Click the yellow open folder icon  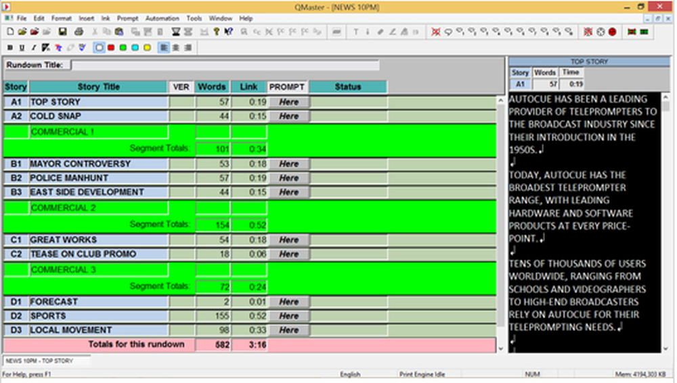[x=22, y=32]
